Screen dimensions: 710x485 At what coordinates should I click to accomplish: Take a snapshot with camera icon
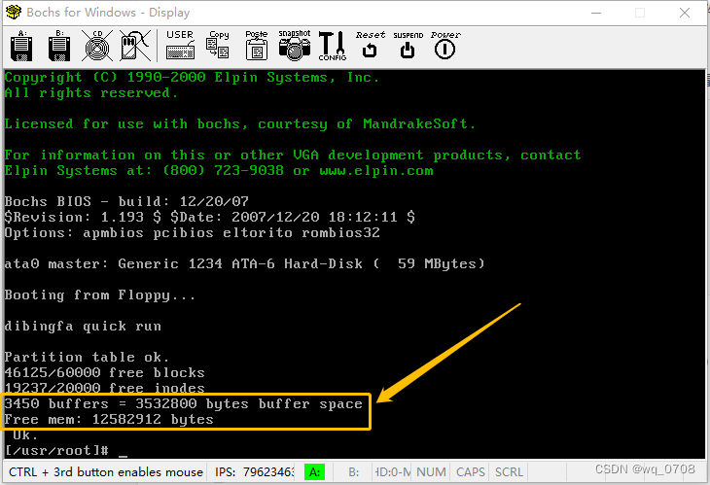pyautogui.click(x=295, y=46)
